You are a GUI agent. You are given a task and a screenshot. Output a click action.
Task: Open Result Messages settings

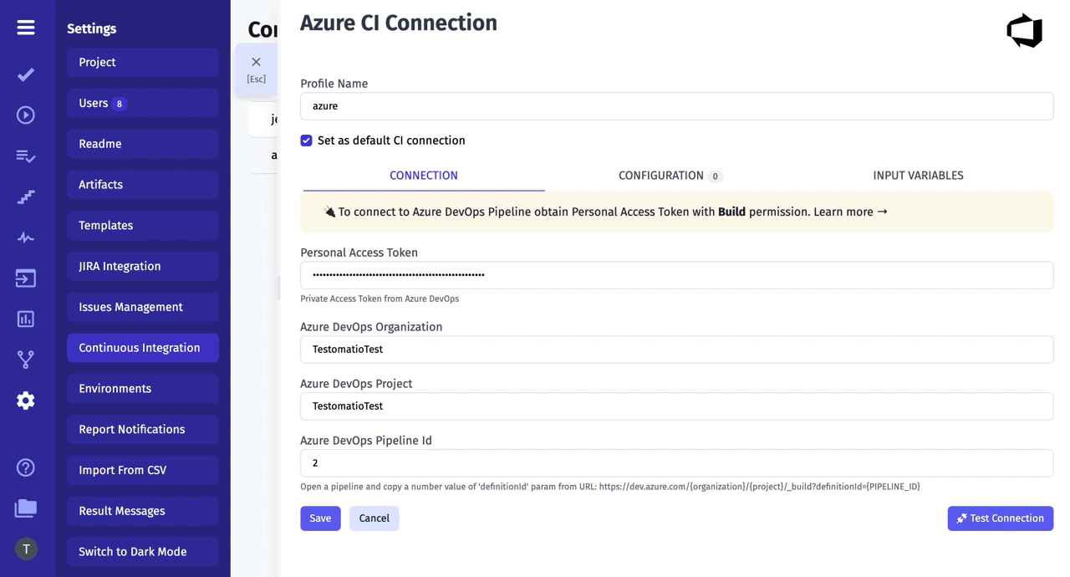(x=143, y=511)
